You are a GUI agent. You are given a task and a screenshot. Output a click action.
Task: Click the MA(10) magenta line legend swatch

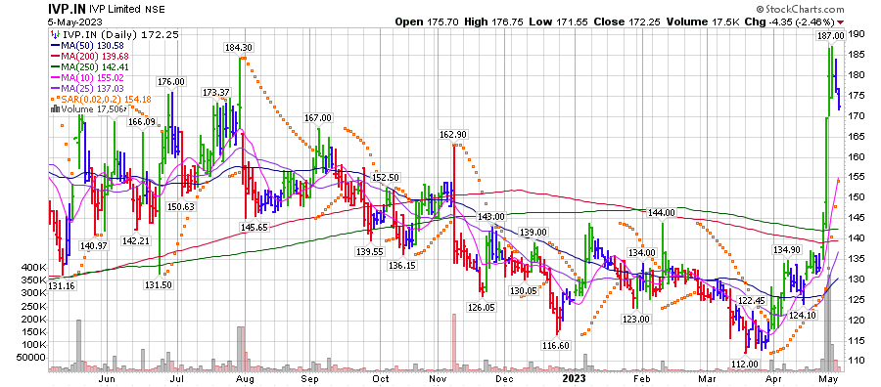click(x=55, y=78)
